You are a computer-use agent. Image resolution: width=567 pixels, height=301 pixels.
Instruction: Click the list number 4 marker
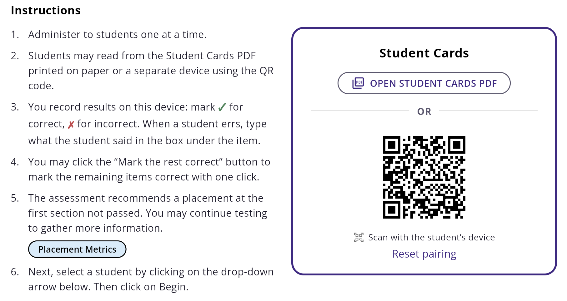point(15,162)
